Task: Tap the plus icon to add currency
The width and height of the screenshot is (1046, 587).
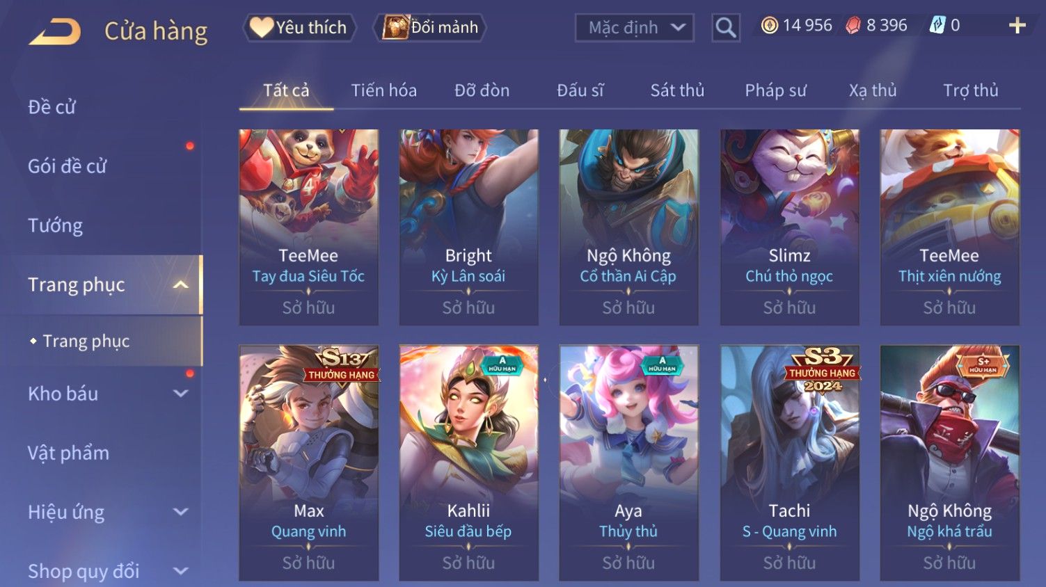Action: pyautogui.click(x=1017, y=26)
